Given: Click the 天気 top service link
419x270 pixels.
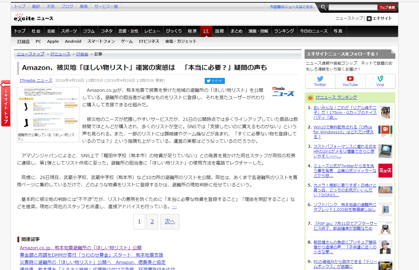Looking at the screenshot, I should tap(51, 6).
